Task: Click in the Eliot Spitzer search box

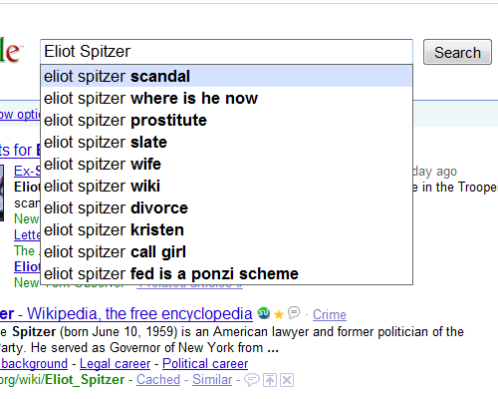Action: [226, 52]
